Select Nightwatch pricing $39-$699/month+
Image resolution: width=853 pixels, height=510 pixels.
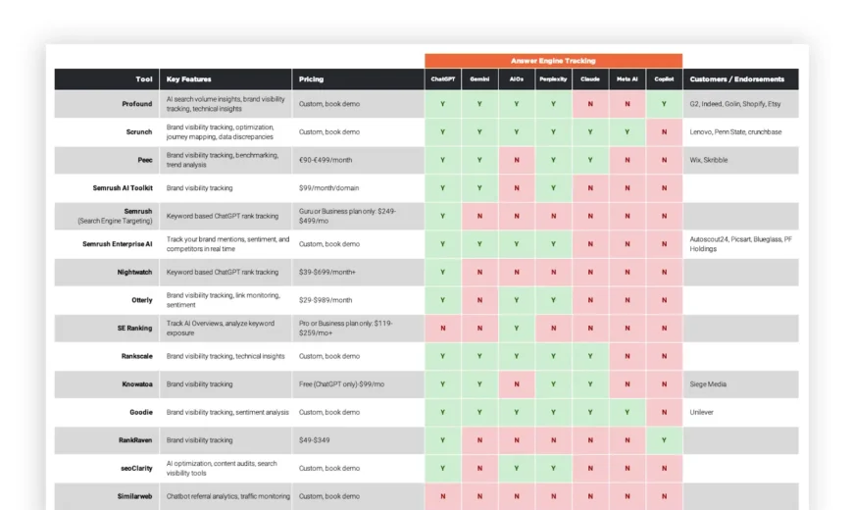click(326, 272)
